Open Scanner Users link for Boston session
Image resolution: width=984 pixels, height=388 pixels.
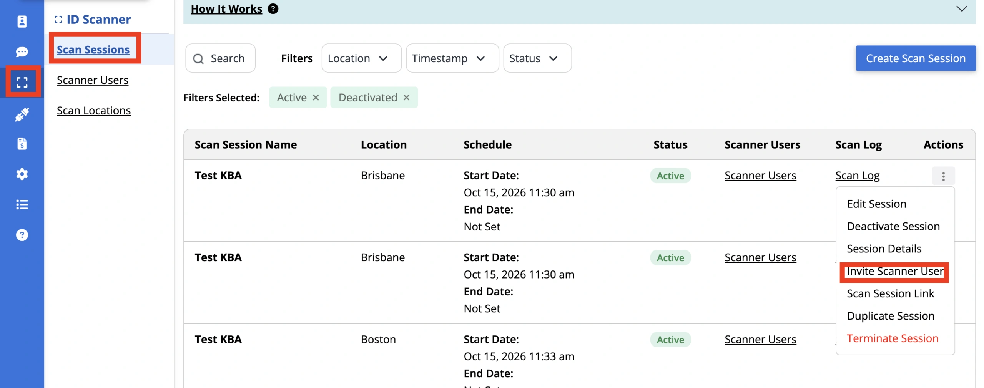tap(760, 340)
